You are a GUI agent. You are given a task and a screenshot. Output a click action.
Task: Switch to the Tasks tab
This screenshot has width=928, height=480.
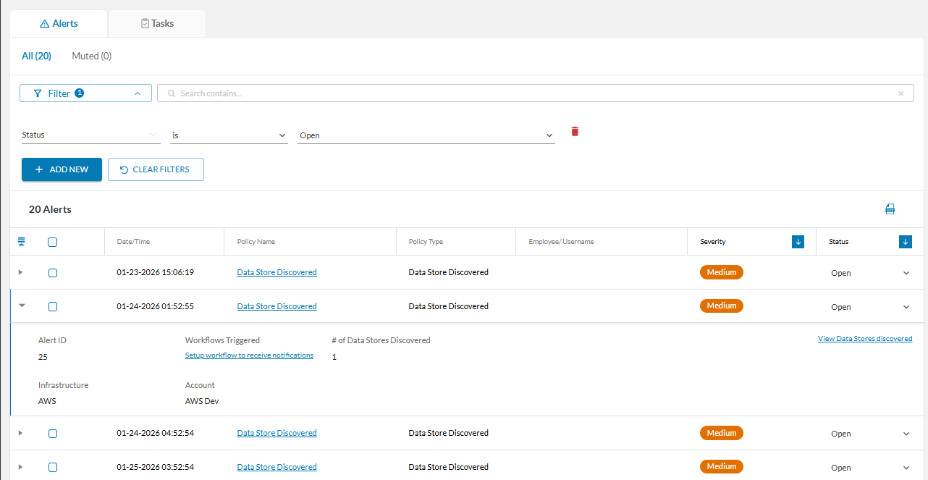(157, 23)
